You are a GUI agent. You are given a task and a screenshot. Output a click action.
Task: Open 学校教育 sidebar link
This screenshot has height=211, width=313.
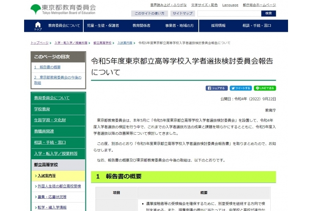pyautogui.click(x=42, y=109)
